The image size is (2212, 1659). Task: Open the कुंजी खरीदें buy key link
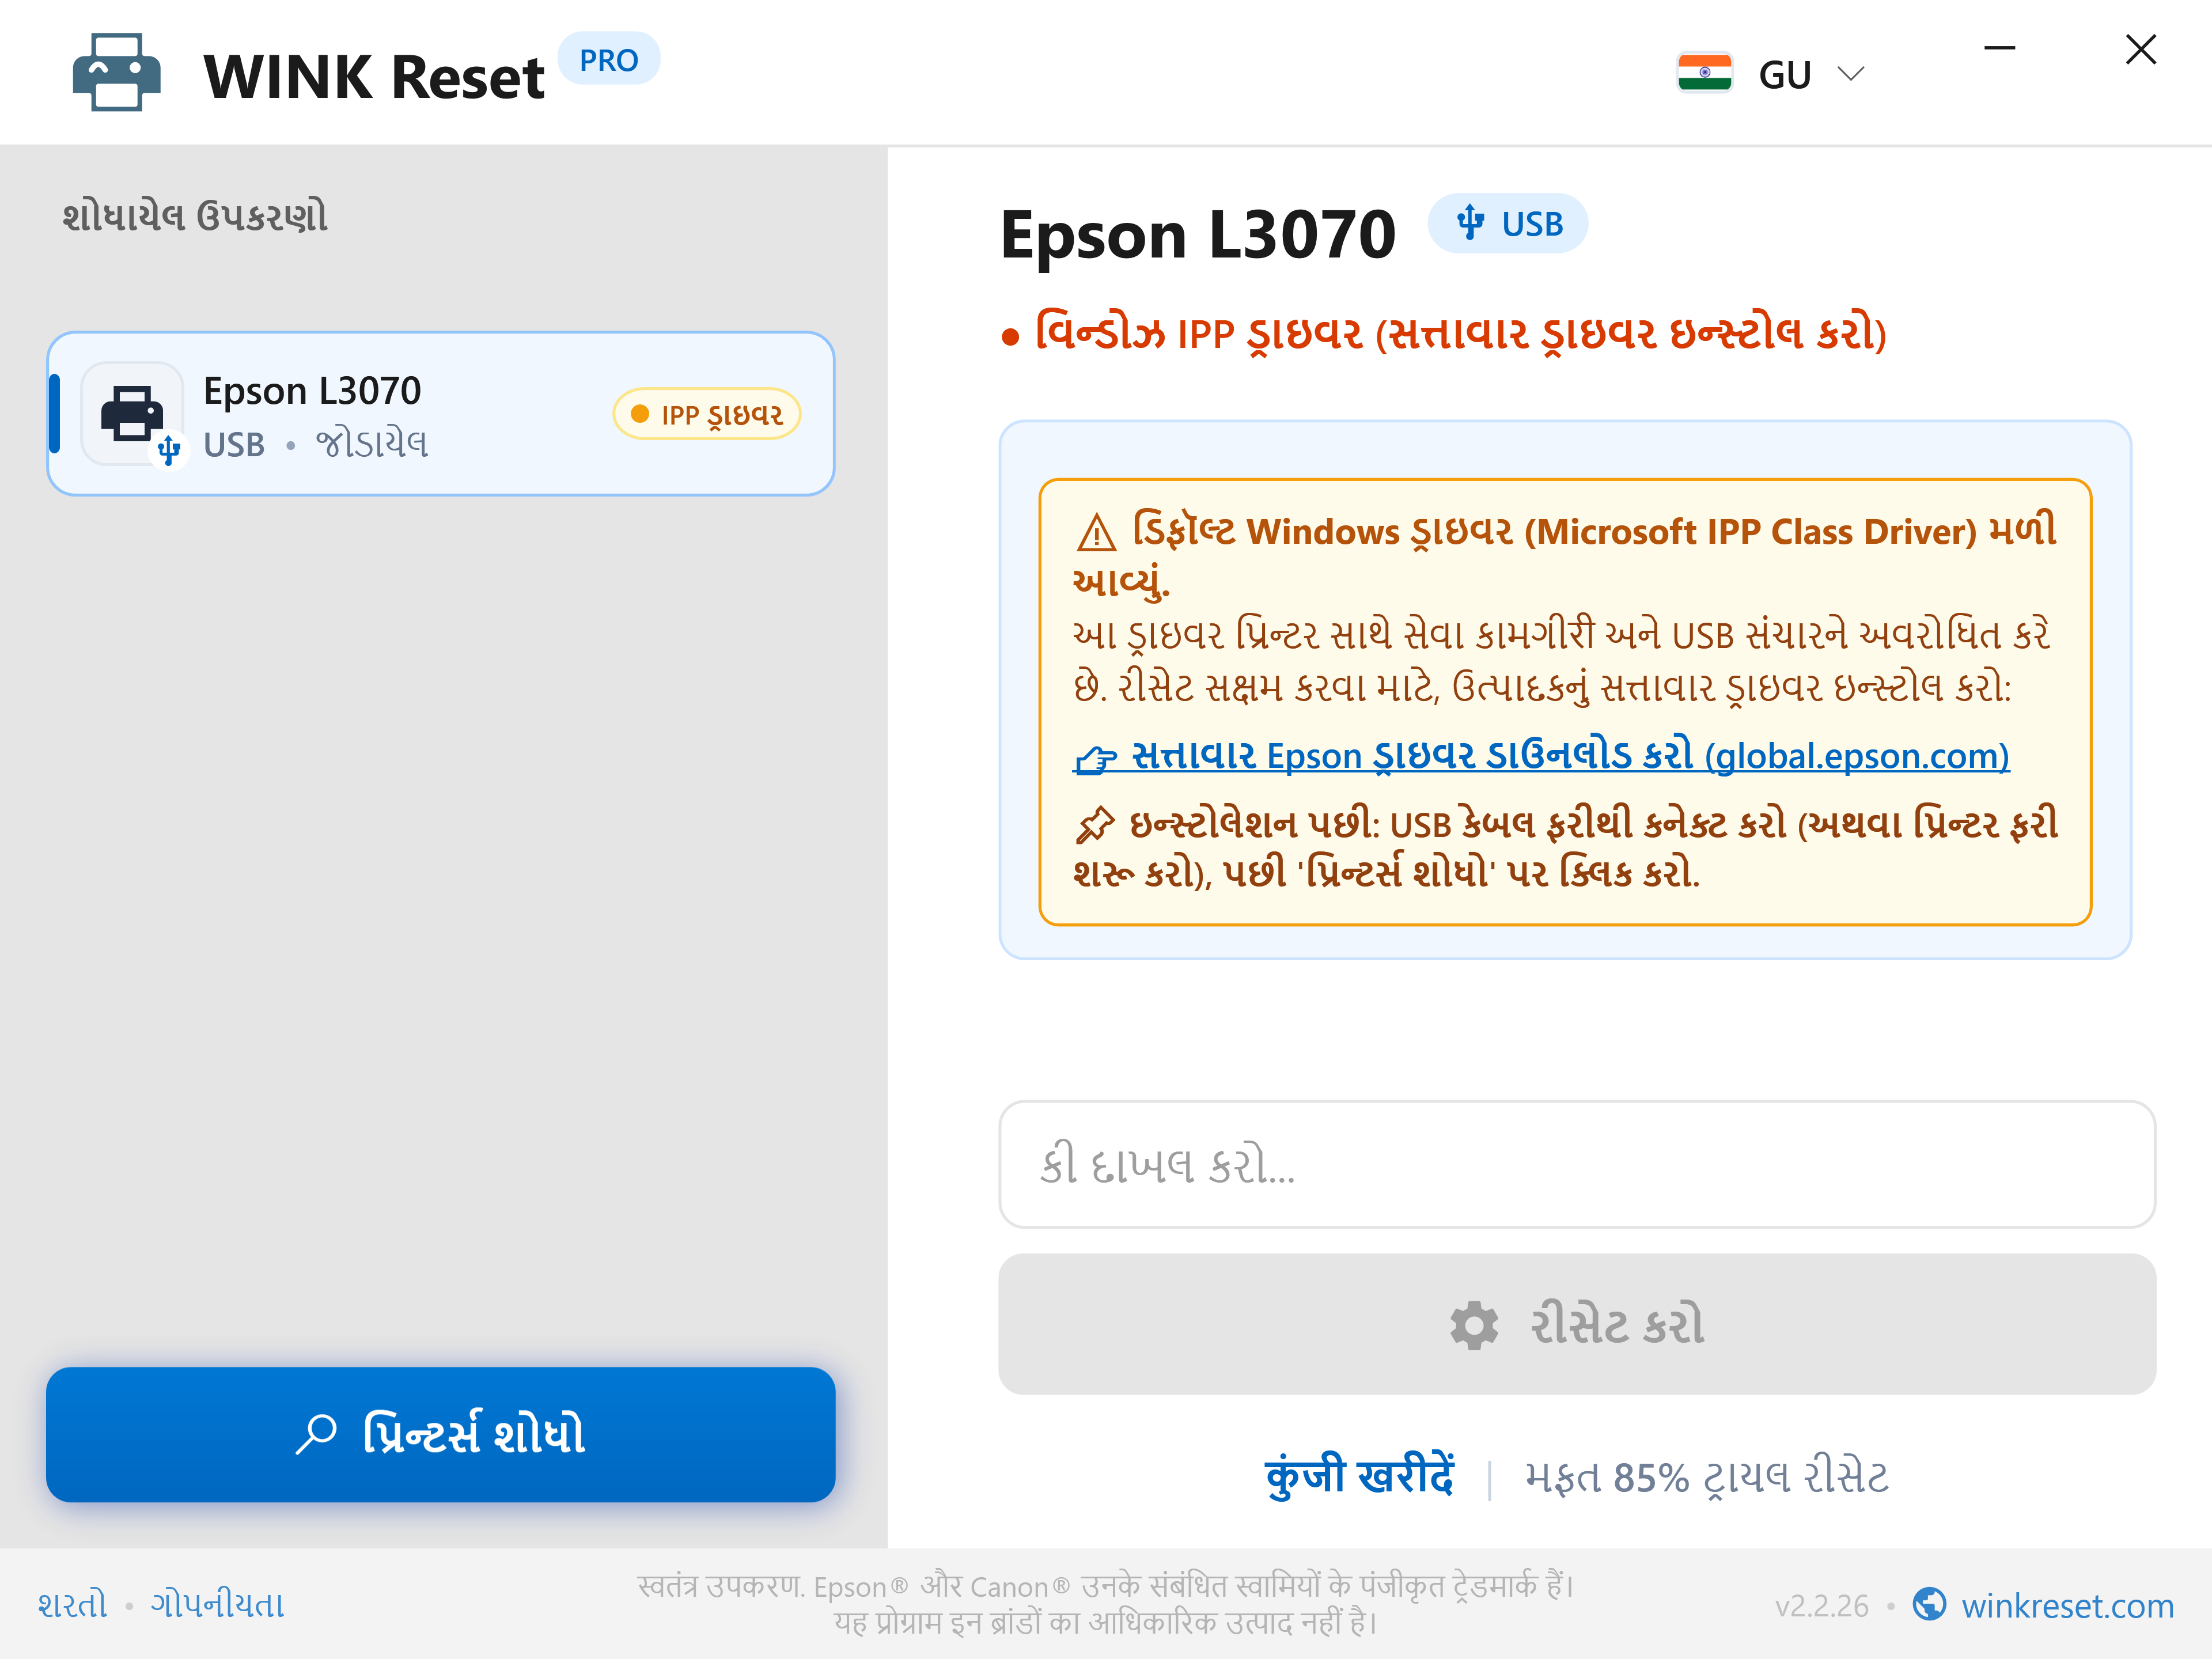(1359, 1477)
